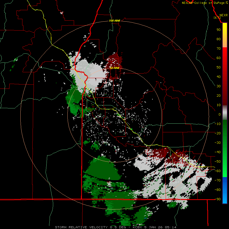Click the -10 value on the velocity scale
The image size is (229, 229).
[x=218, y=124]
